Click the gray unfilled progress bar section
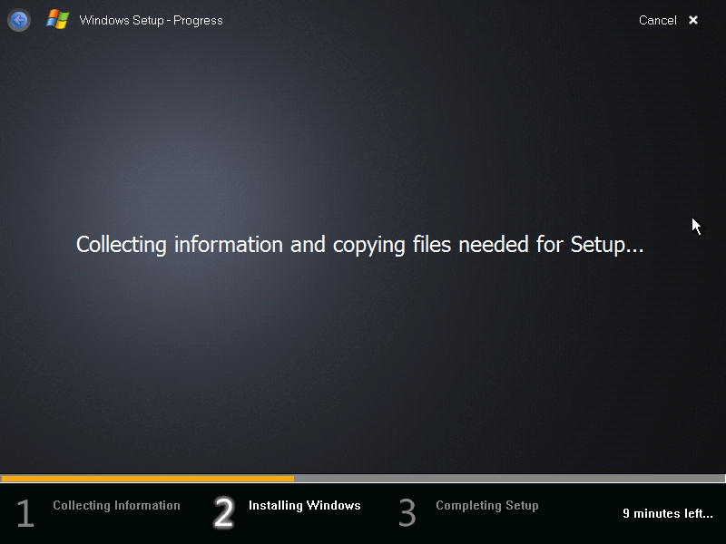The width and height of the screenshot is (726, 544). (x=508, y=479)
